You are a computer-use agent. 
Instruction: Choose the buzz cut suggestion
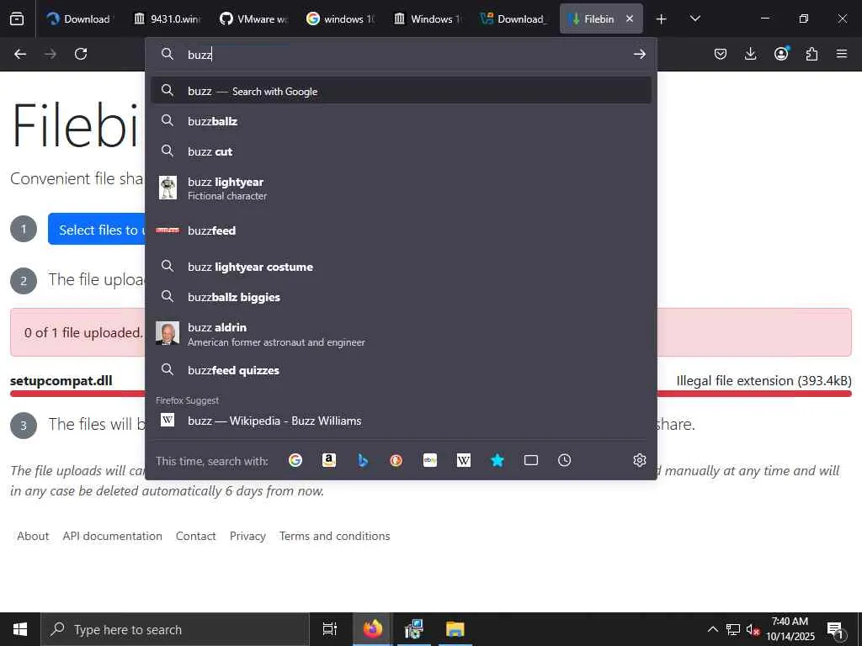(401, 151)
